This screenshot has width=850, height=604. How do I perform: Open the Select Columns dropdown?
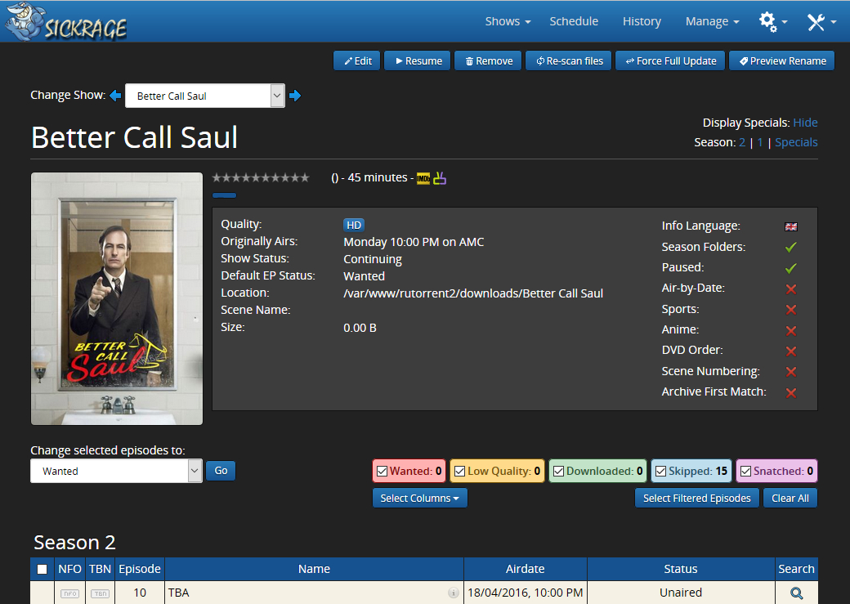[419, 498]
